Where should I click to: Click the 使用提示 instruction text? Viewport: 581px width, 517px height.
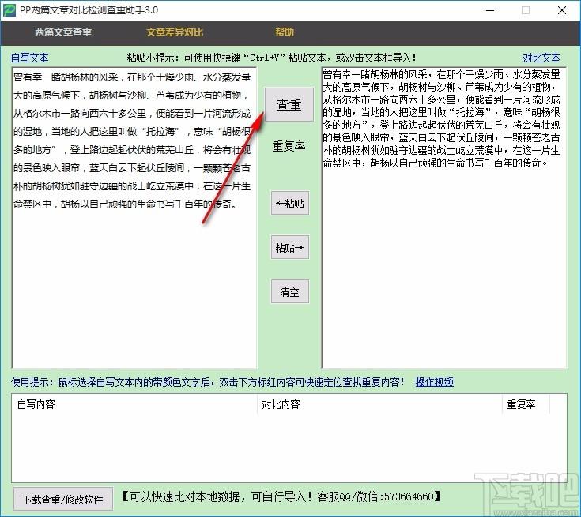208,382
